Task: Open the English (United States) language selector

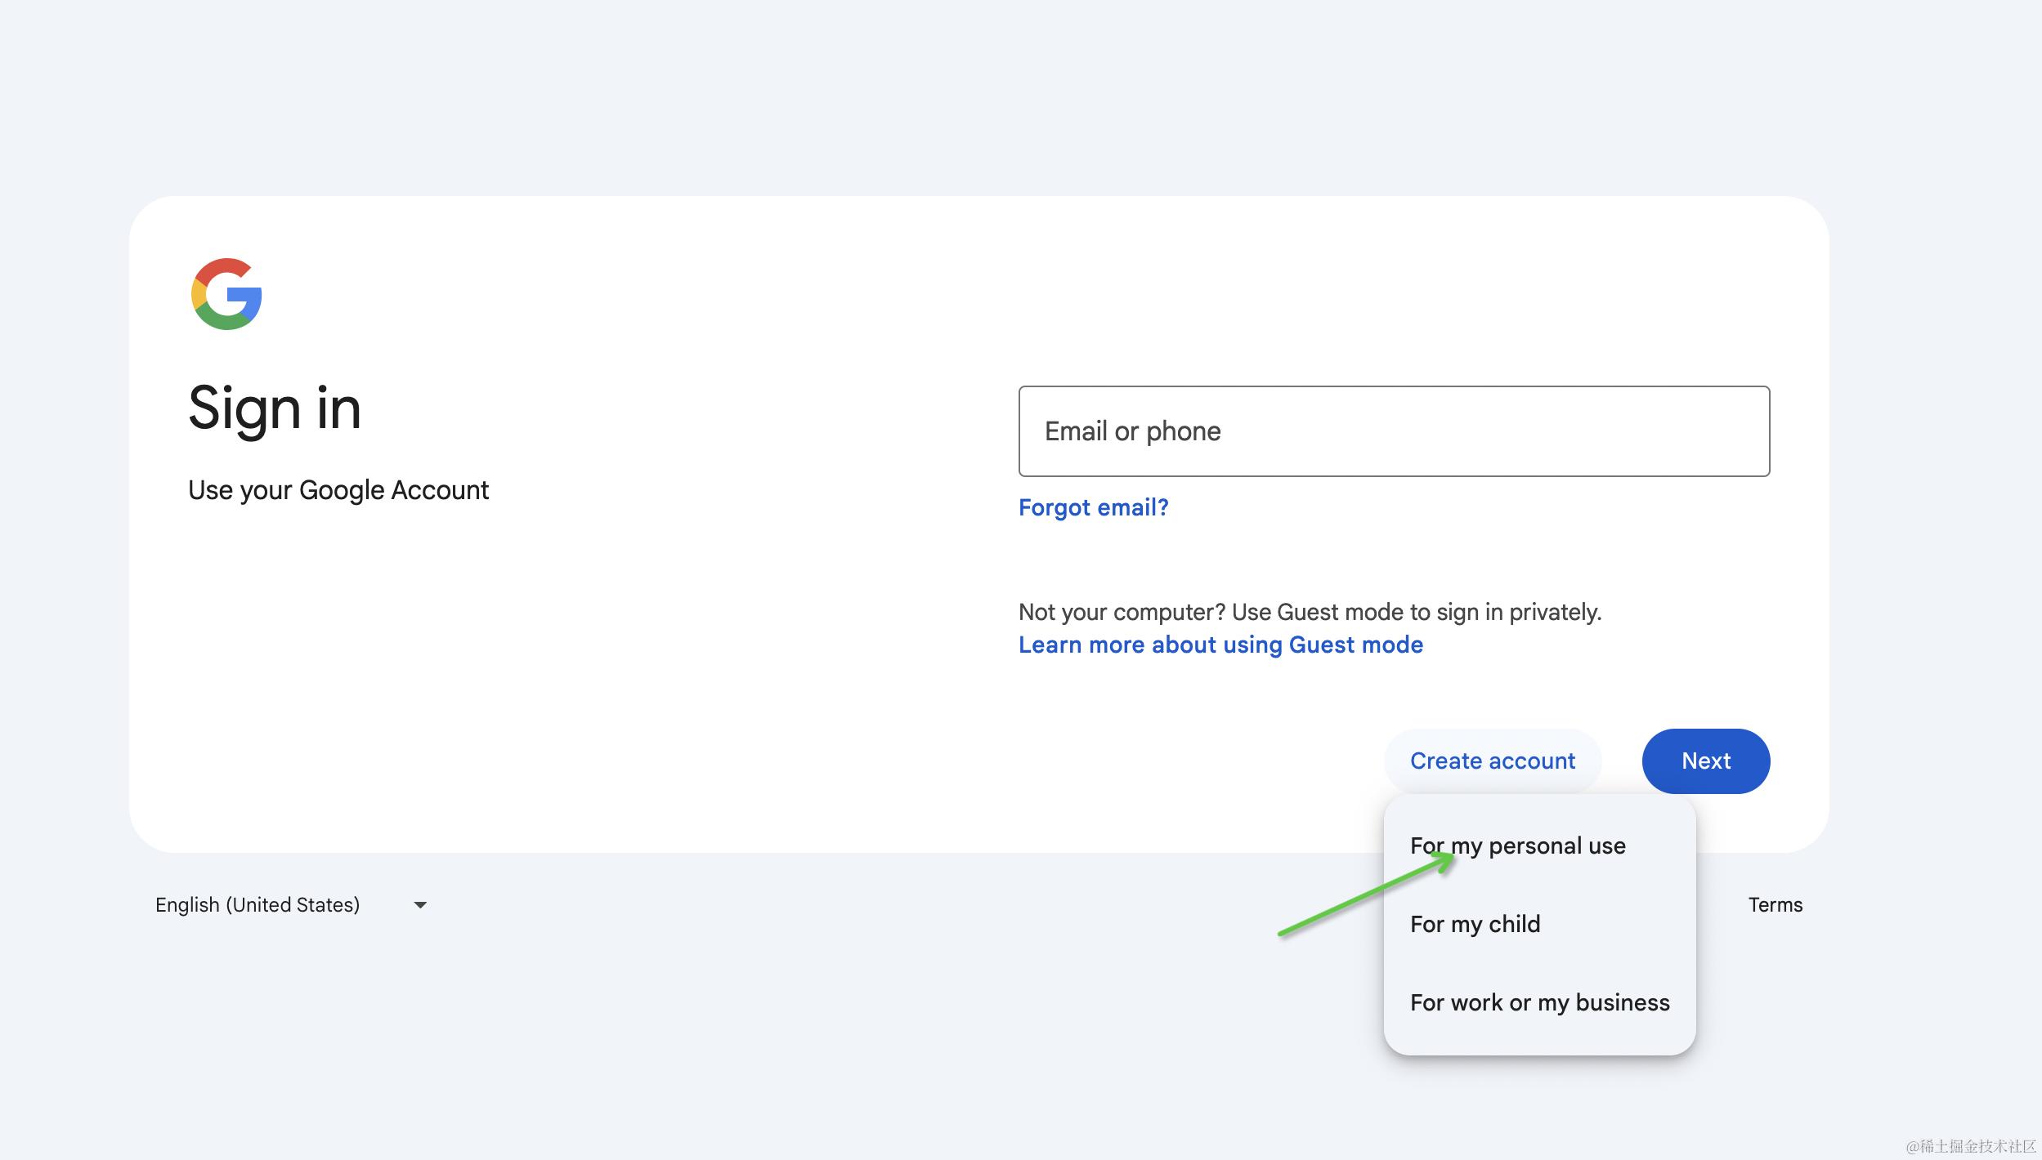Action: click(257, 904)
